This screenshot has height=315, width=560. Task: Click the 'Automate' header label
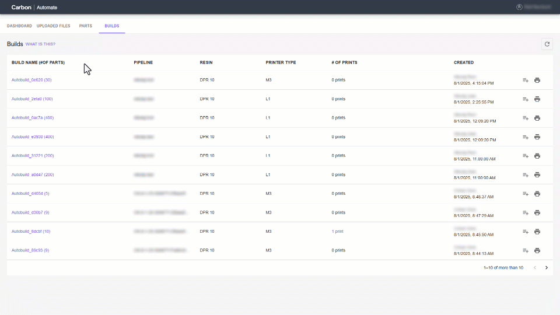pos(47,8)
